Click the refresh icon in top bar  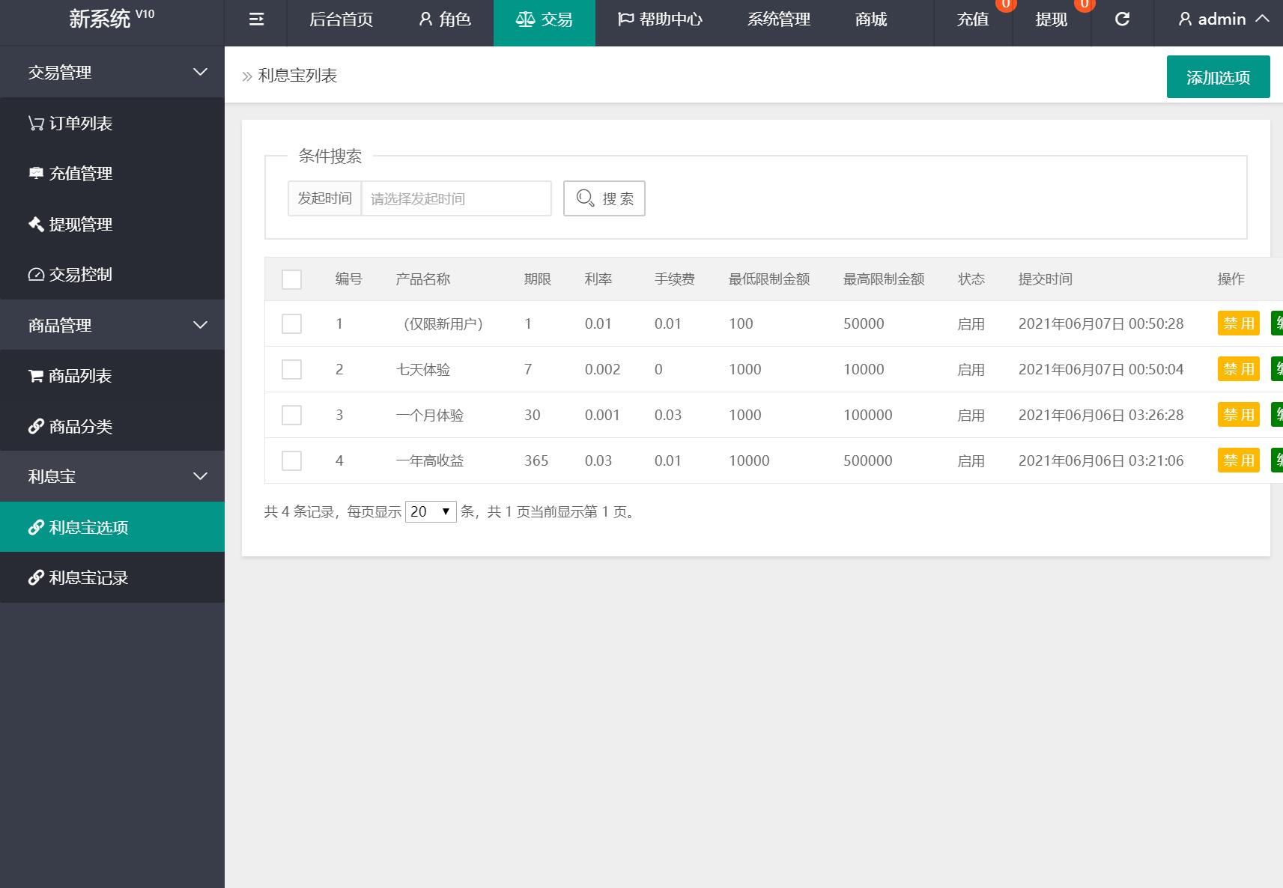tap(1122, 19)
